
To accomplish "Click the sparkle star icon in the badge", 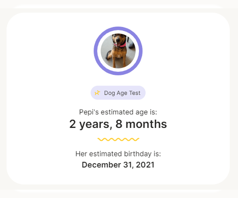I will click(97, 93).
